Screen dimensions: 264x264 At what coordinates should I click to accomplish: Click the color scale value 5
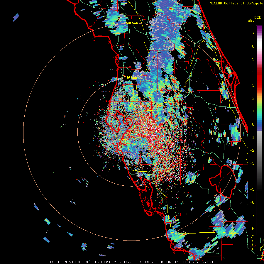point(253,59)
